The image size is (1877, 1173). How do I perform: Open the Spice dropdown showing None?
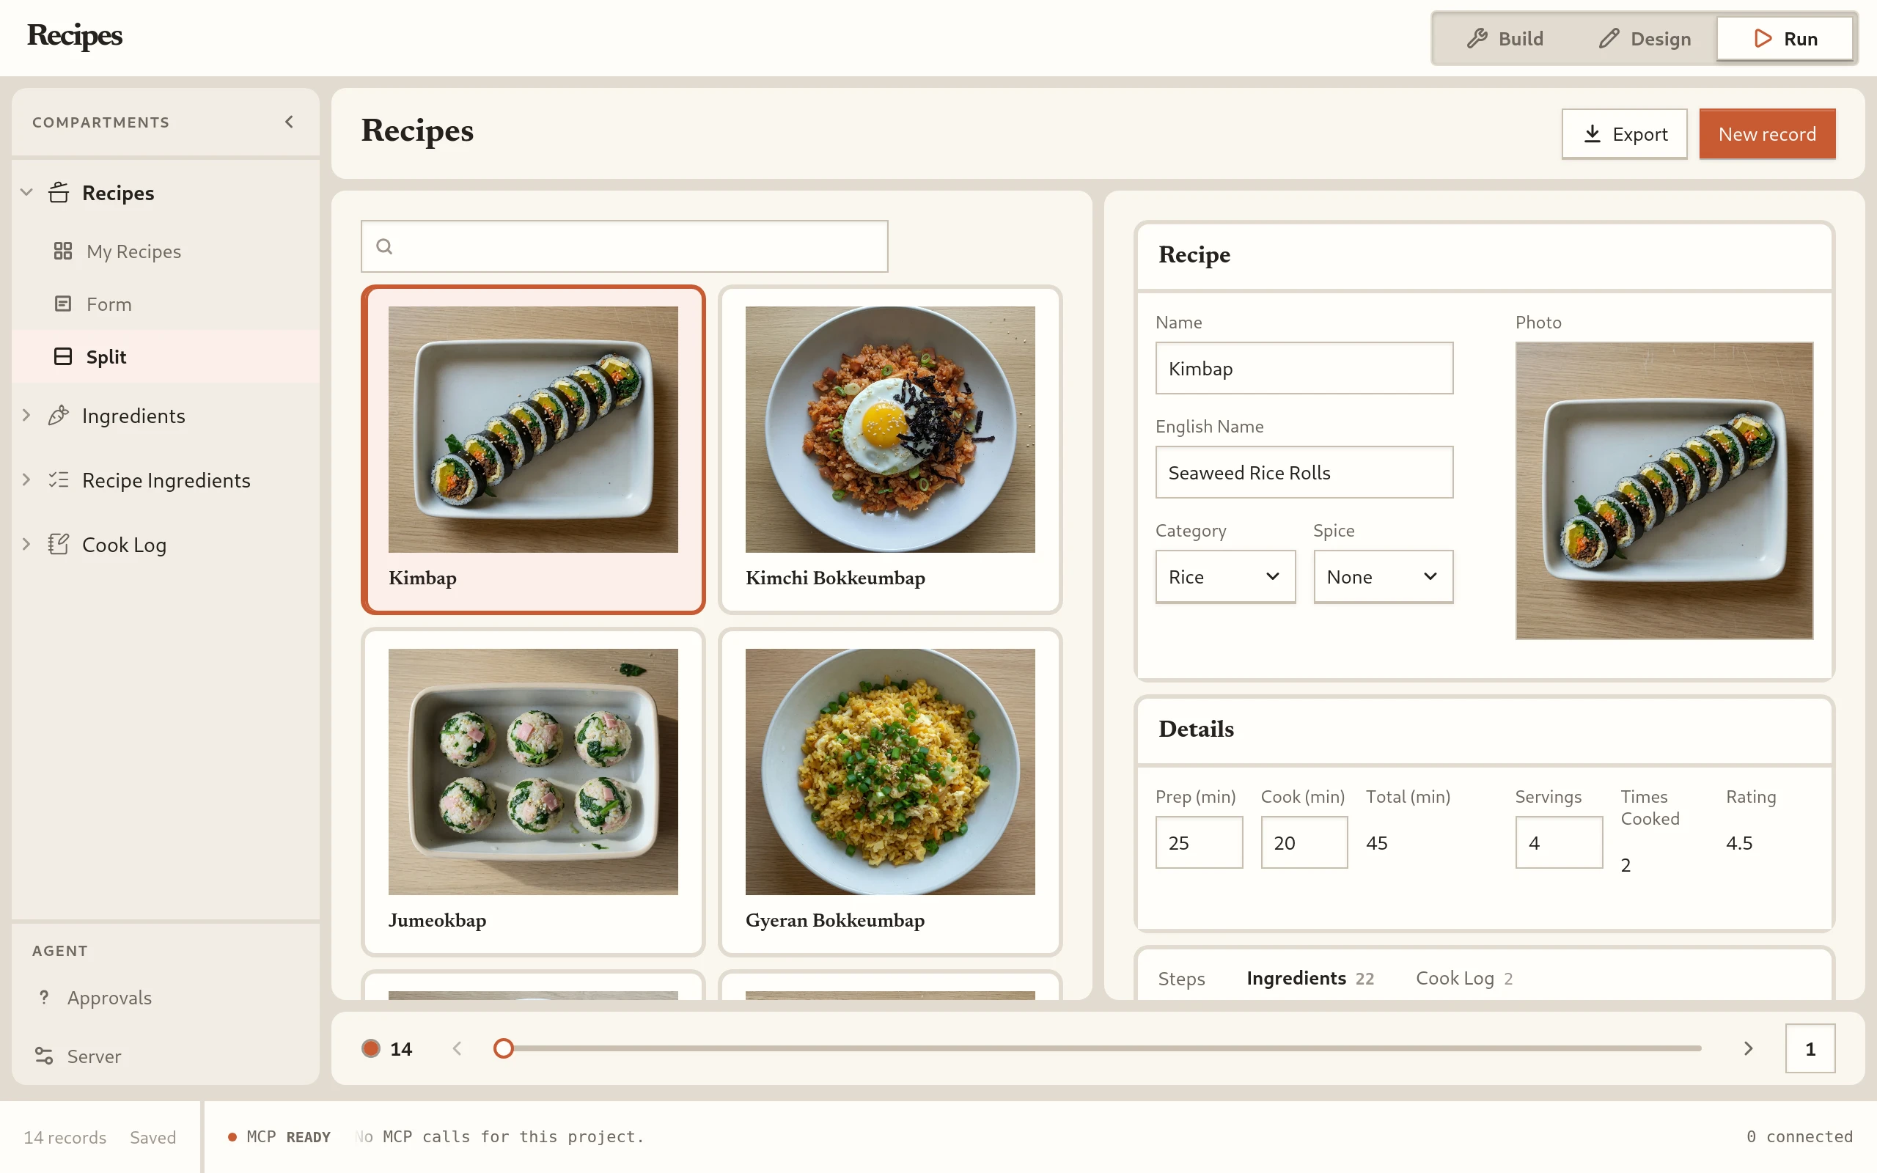pyautogui.click(x=1383, y=576)
